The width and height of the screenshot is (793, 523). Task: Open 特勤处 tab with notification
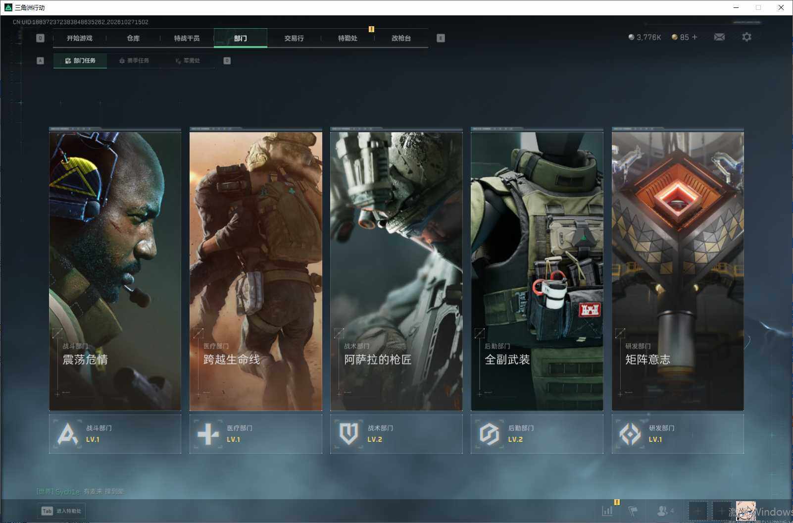coord(347,38)
